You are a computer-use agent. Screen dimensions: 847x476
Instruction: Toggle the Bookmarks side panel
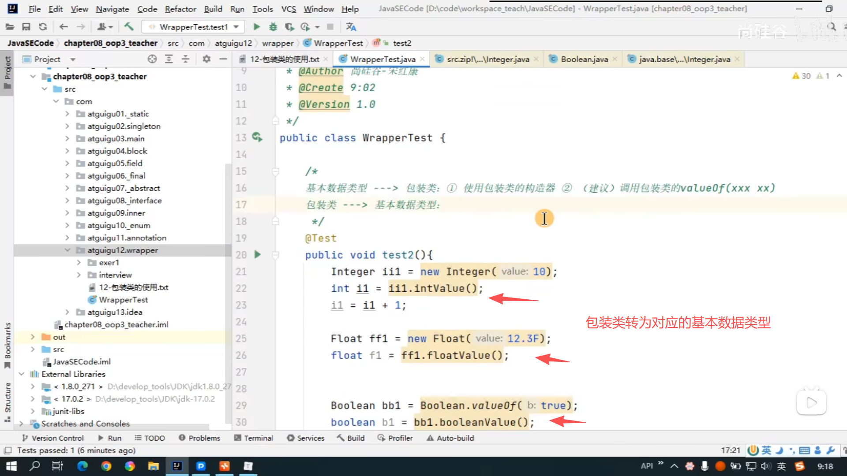tap(7, 346)
